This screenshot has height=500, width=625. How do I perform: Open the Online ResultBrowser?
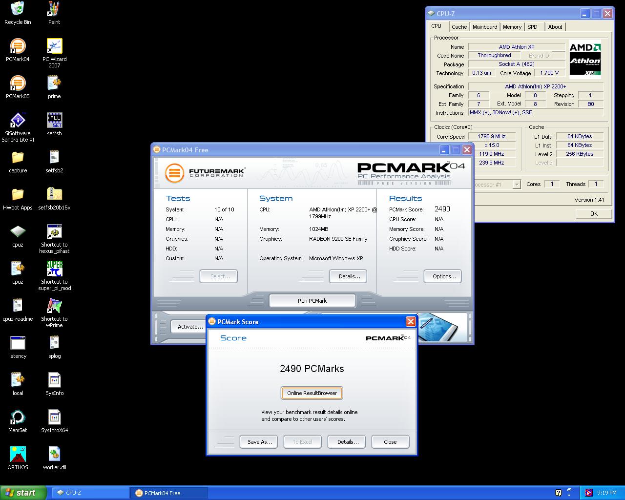tap(312, 393)
